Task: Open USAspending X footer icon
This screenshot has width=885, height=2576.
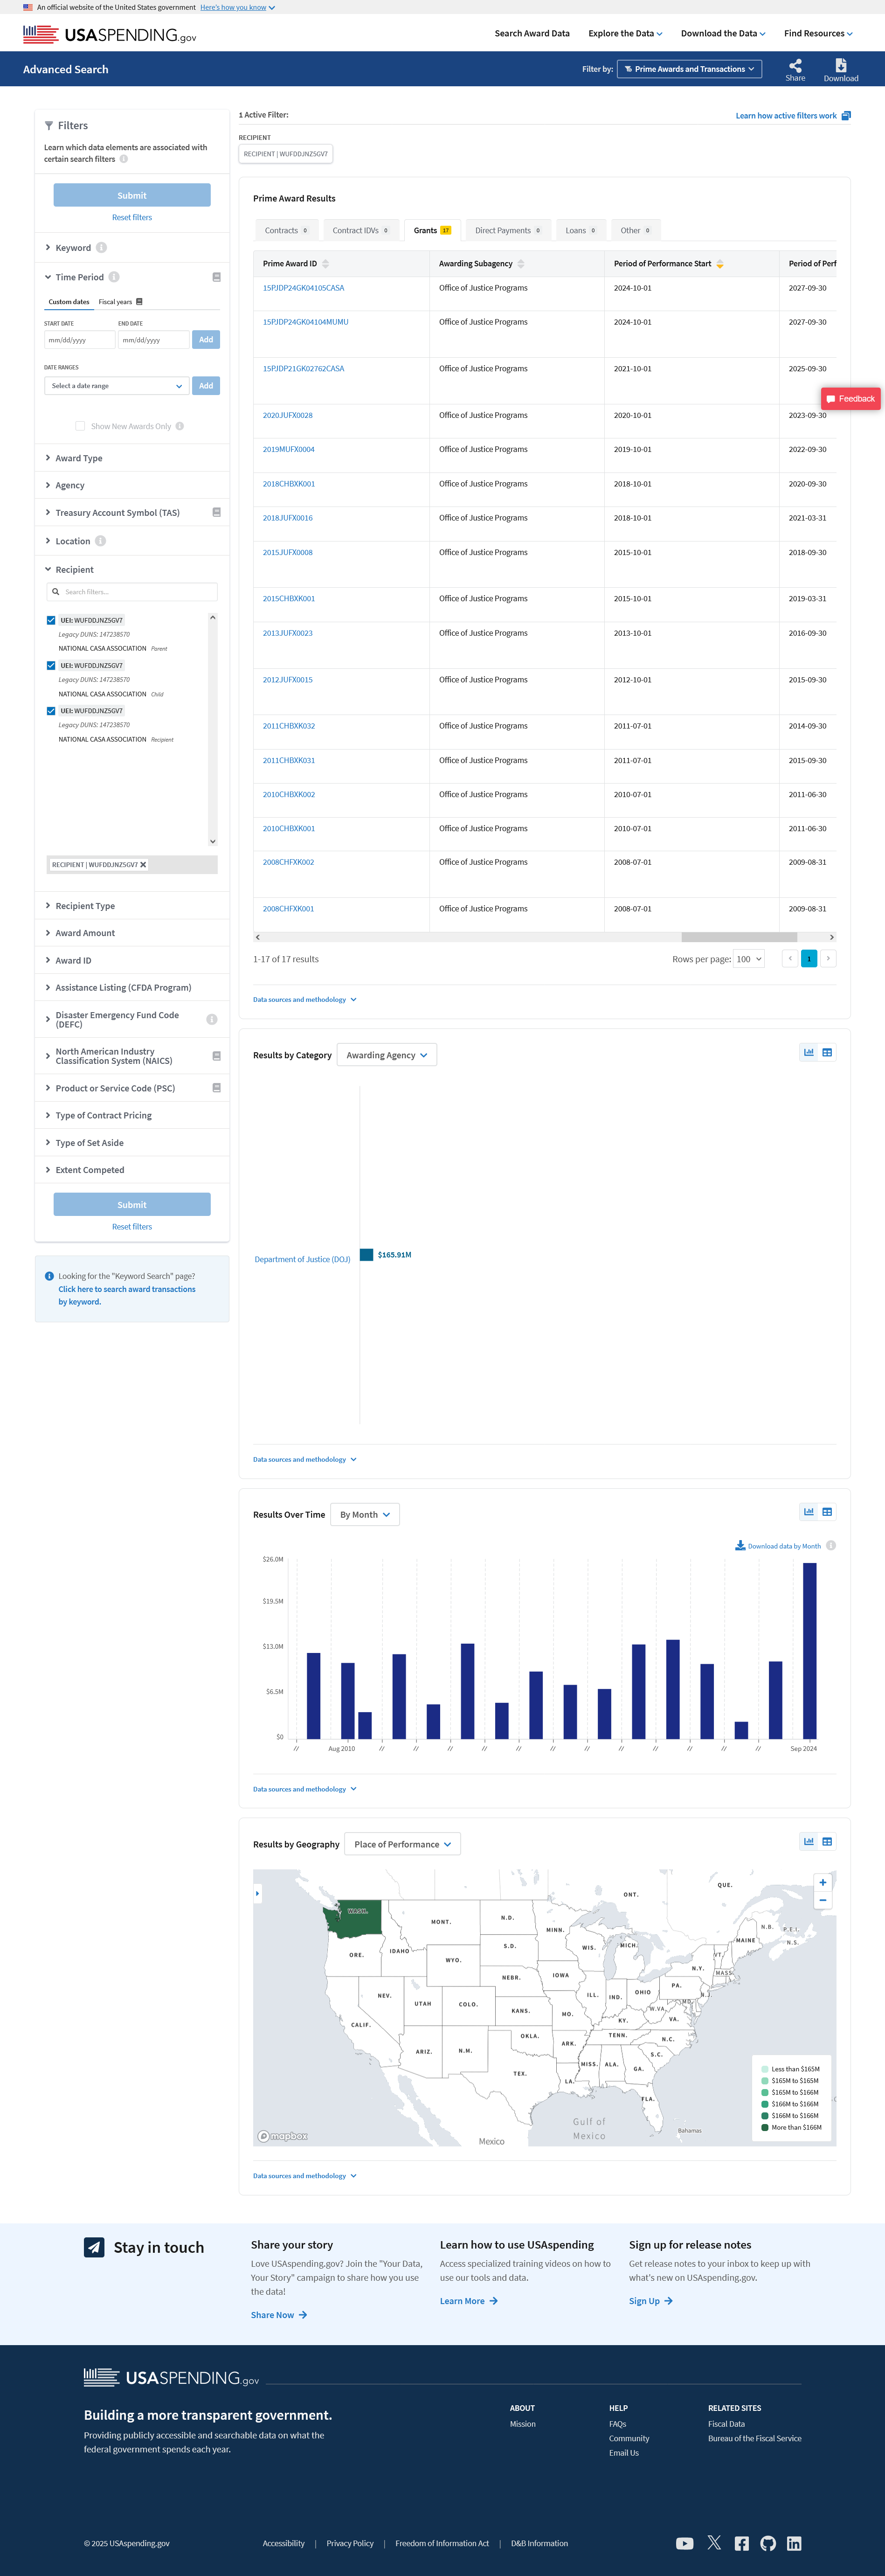Action: coord(714,2543)
